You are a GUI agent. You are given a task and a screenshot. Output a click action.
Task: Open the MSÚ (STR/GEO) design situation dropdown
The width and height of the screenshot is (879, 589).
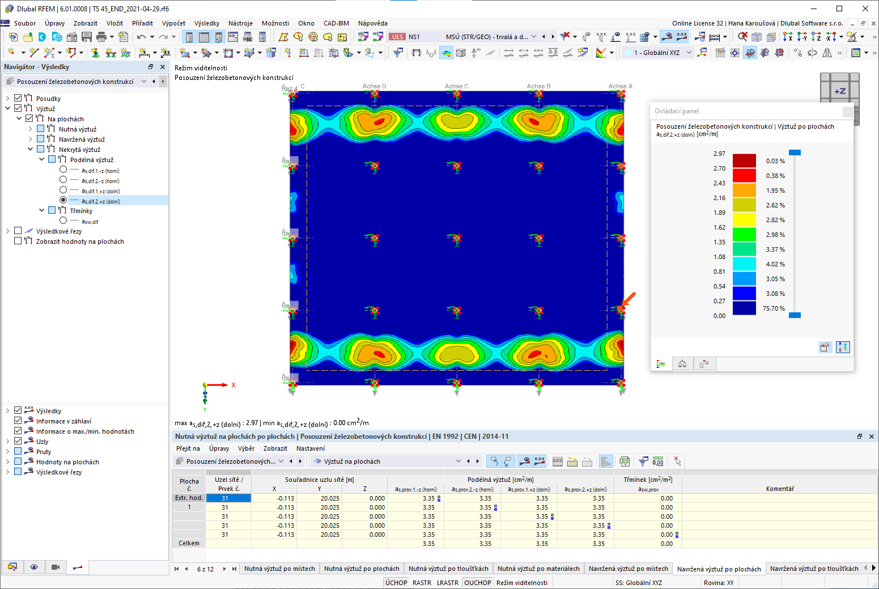tap(534, 37)
